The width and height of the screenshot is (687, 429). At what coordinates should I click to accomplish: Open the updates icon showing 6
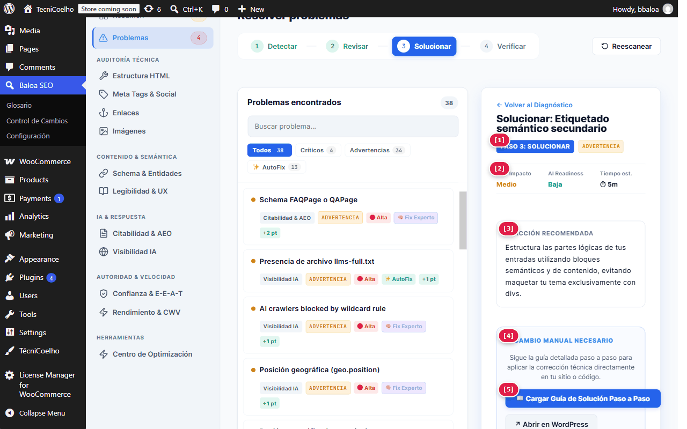tap(149, 9)
